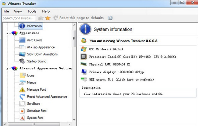
Task: Click the Message Font warning icon
Action: point(22,89)
